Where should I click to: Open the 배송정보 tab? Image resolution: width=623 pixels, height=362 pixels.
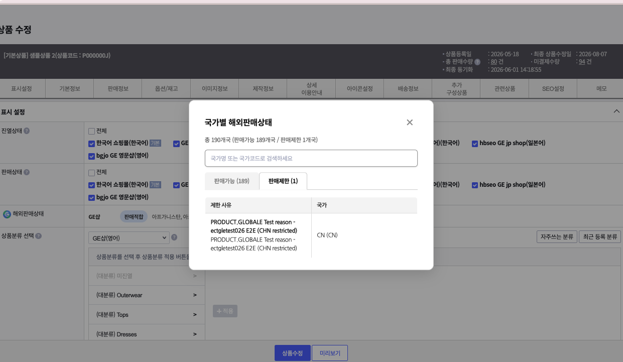point(408,88)
